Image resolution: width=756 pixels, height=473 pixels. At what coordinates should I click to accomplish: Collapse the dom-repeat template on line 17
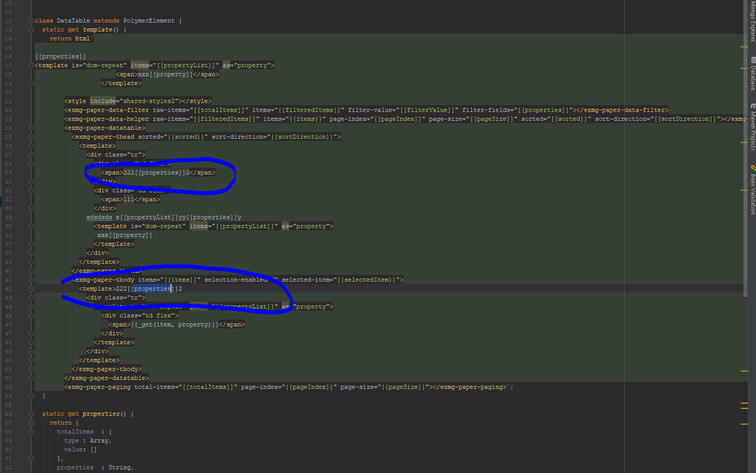click(30, 65)
